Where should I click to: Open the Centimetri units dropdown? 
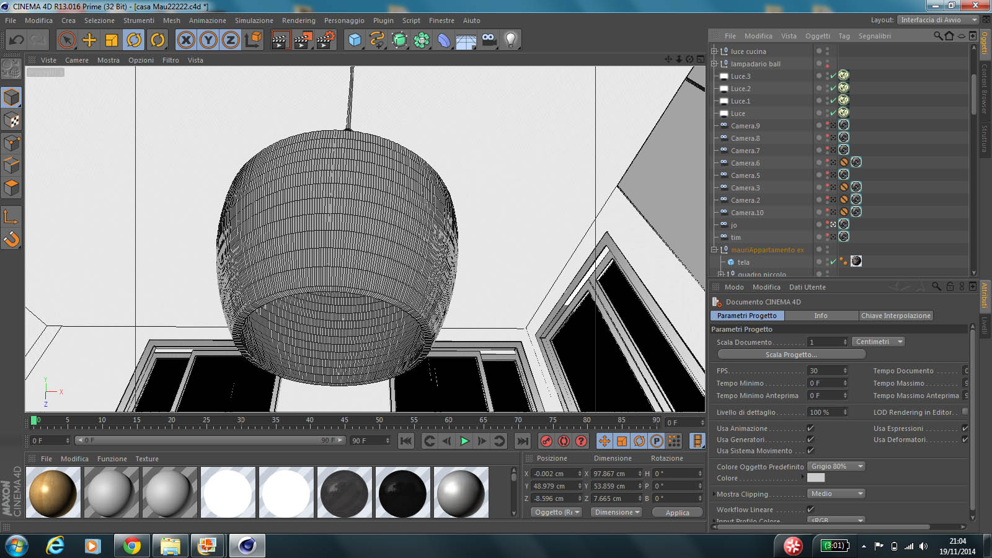pos(879,342)
